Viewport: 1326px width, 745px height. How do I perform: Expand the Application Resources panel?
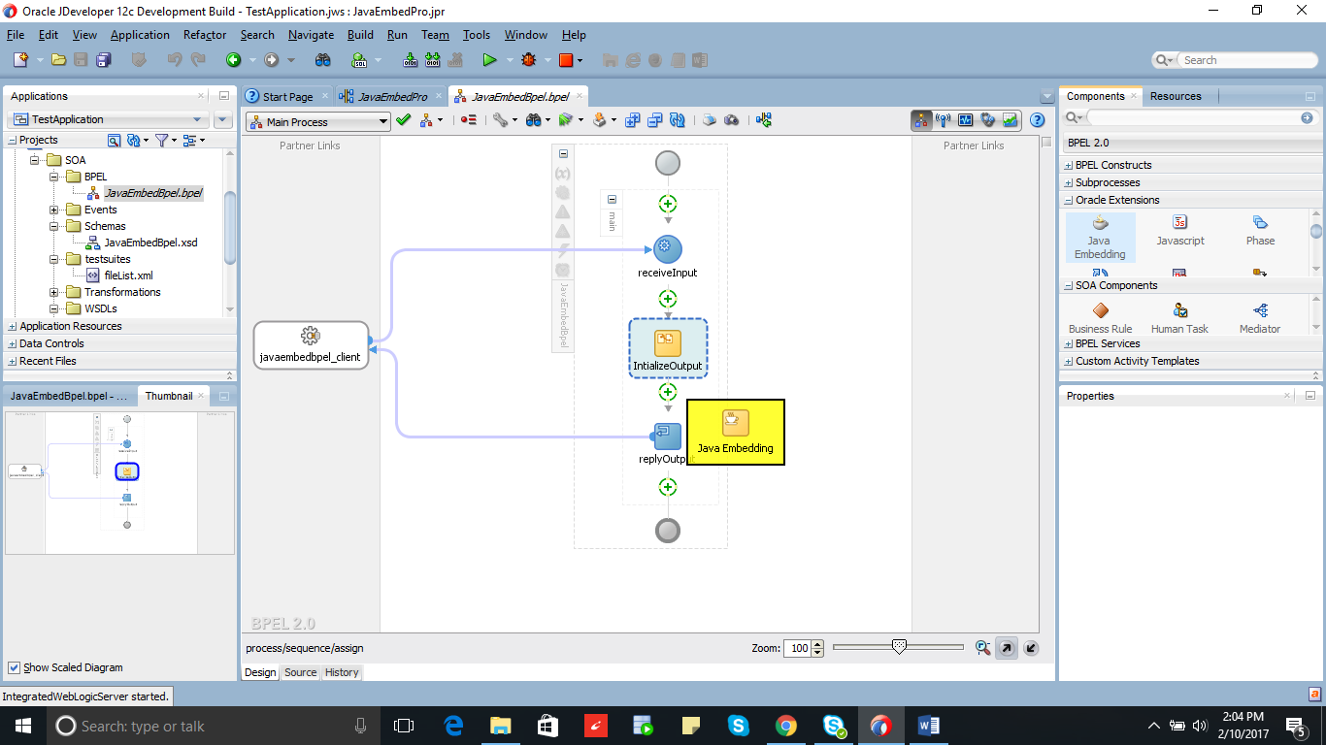pyautogui.click(x=13, y=327)
